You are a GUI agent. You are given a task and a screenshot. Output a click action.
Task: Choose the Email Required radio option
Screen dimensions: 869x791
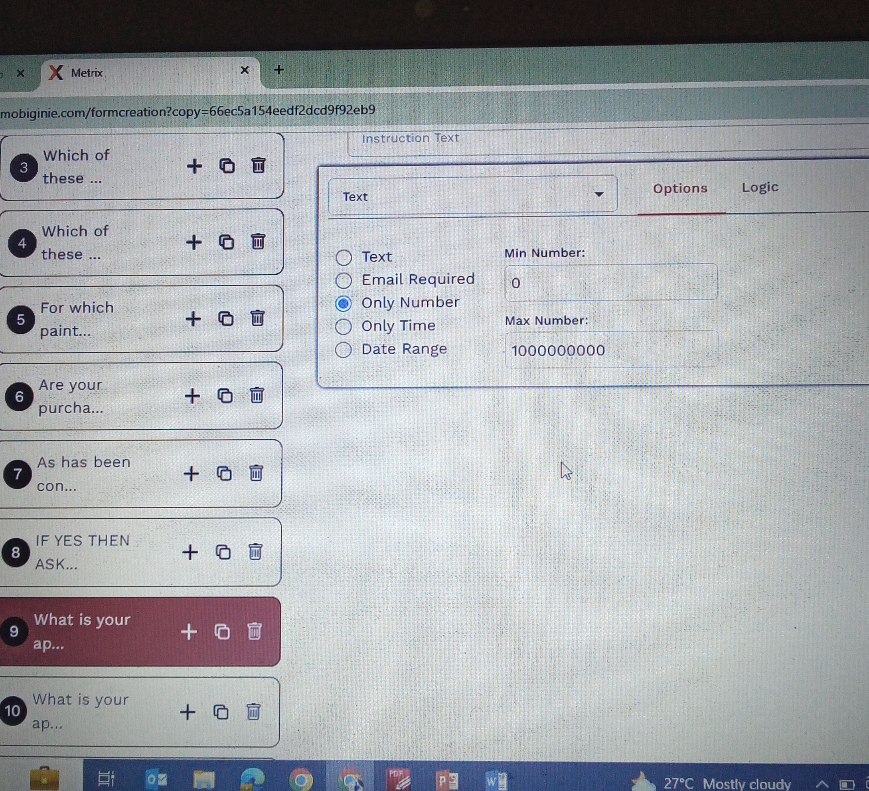coord(344,280)
